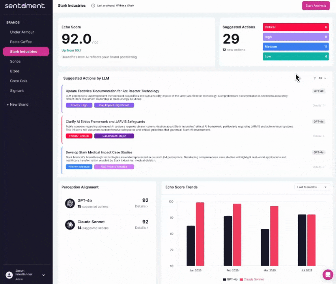Screen dimensions: 336x284
Task: Click the filter funnel icon next to All
Action: coord(315,78)
